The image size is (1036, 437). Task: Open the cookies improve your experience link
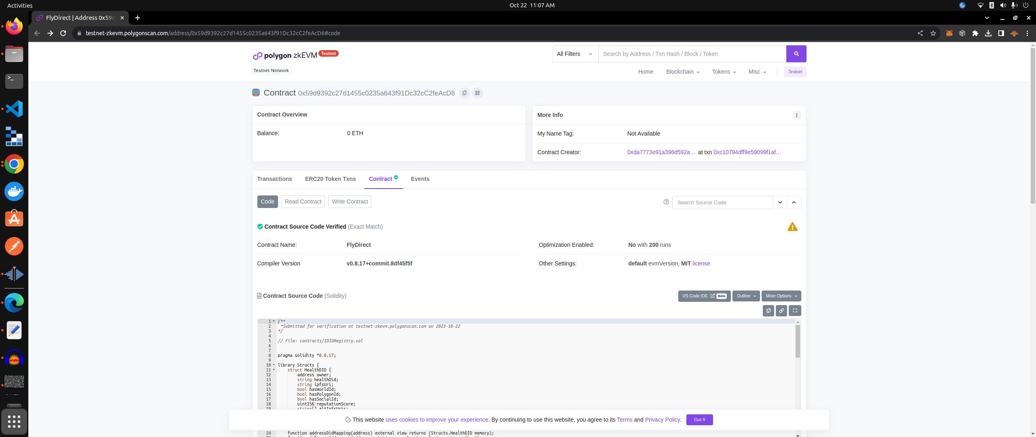pos(437,420)
